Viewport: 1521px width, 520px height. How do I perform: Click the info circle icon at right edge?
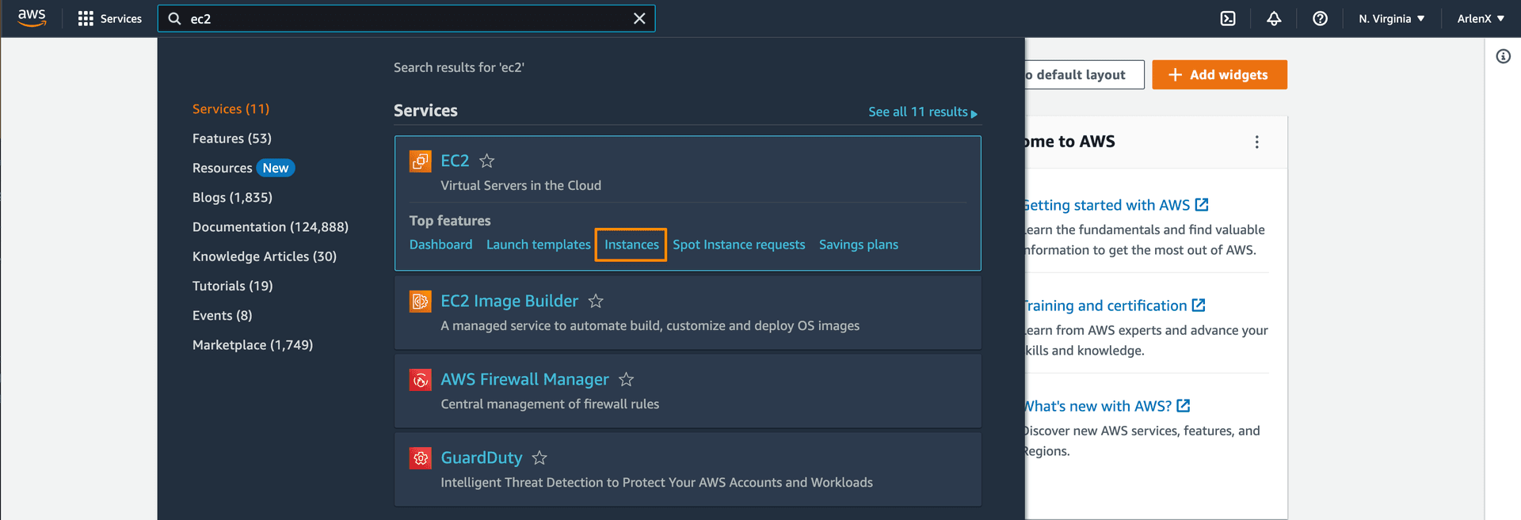(x=1503, y=56)
